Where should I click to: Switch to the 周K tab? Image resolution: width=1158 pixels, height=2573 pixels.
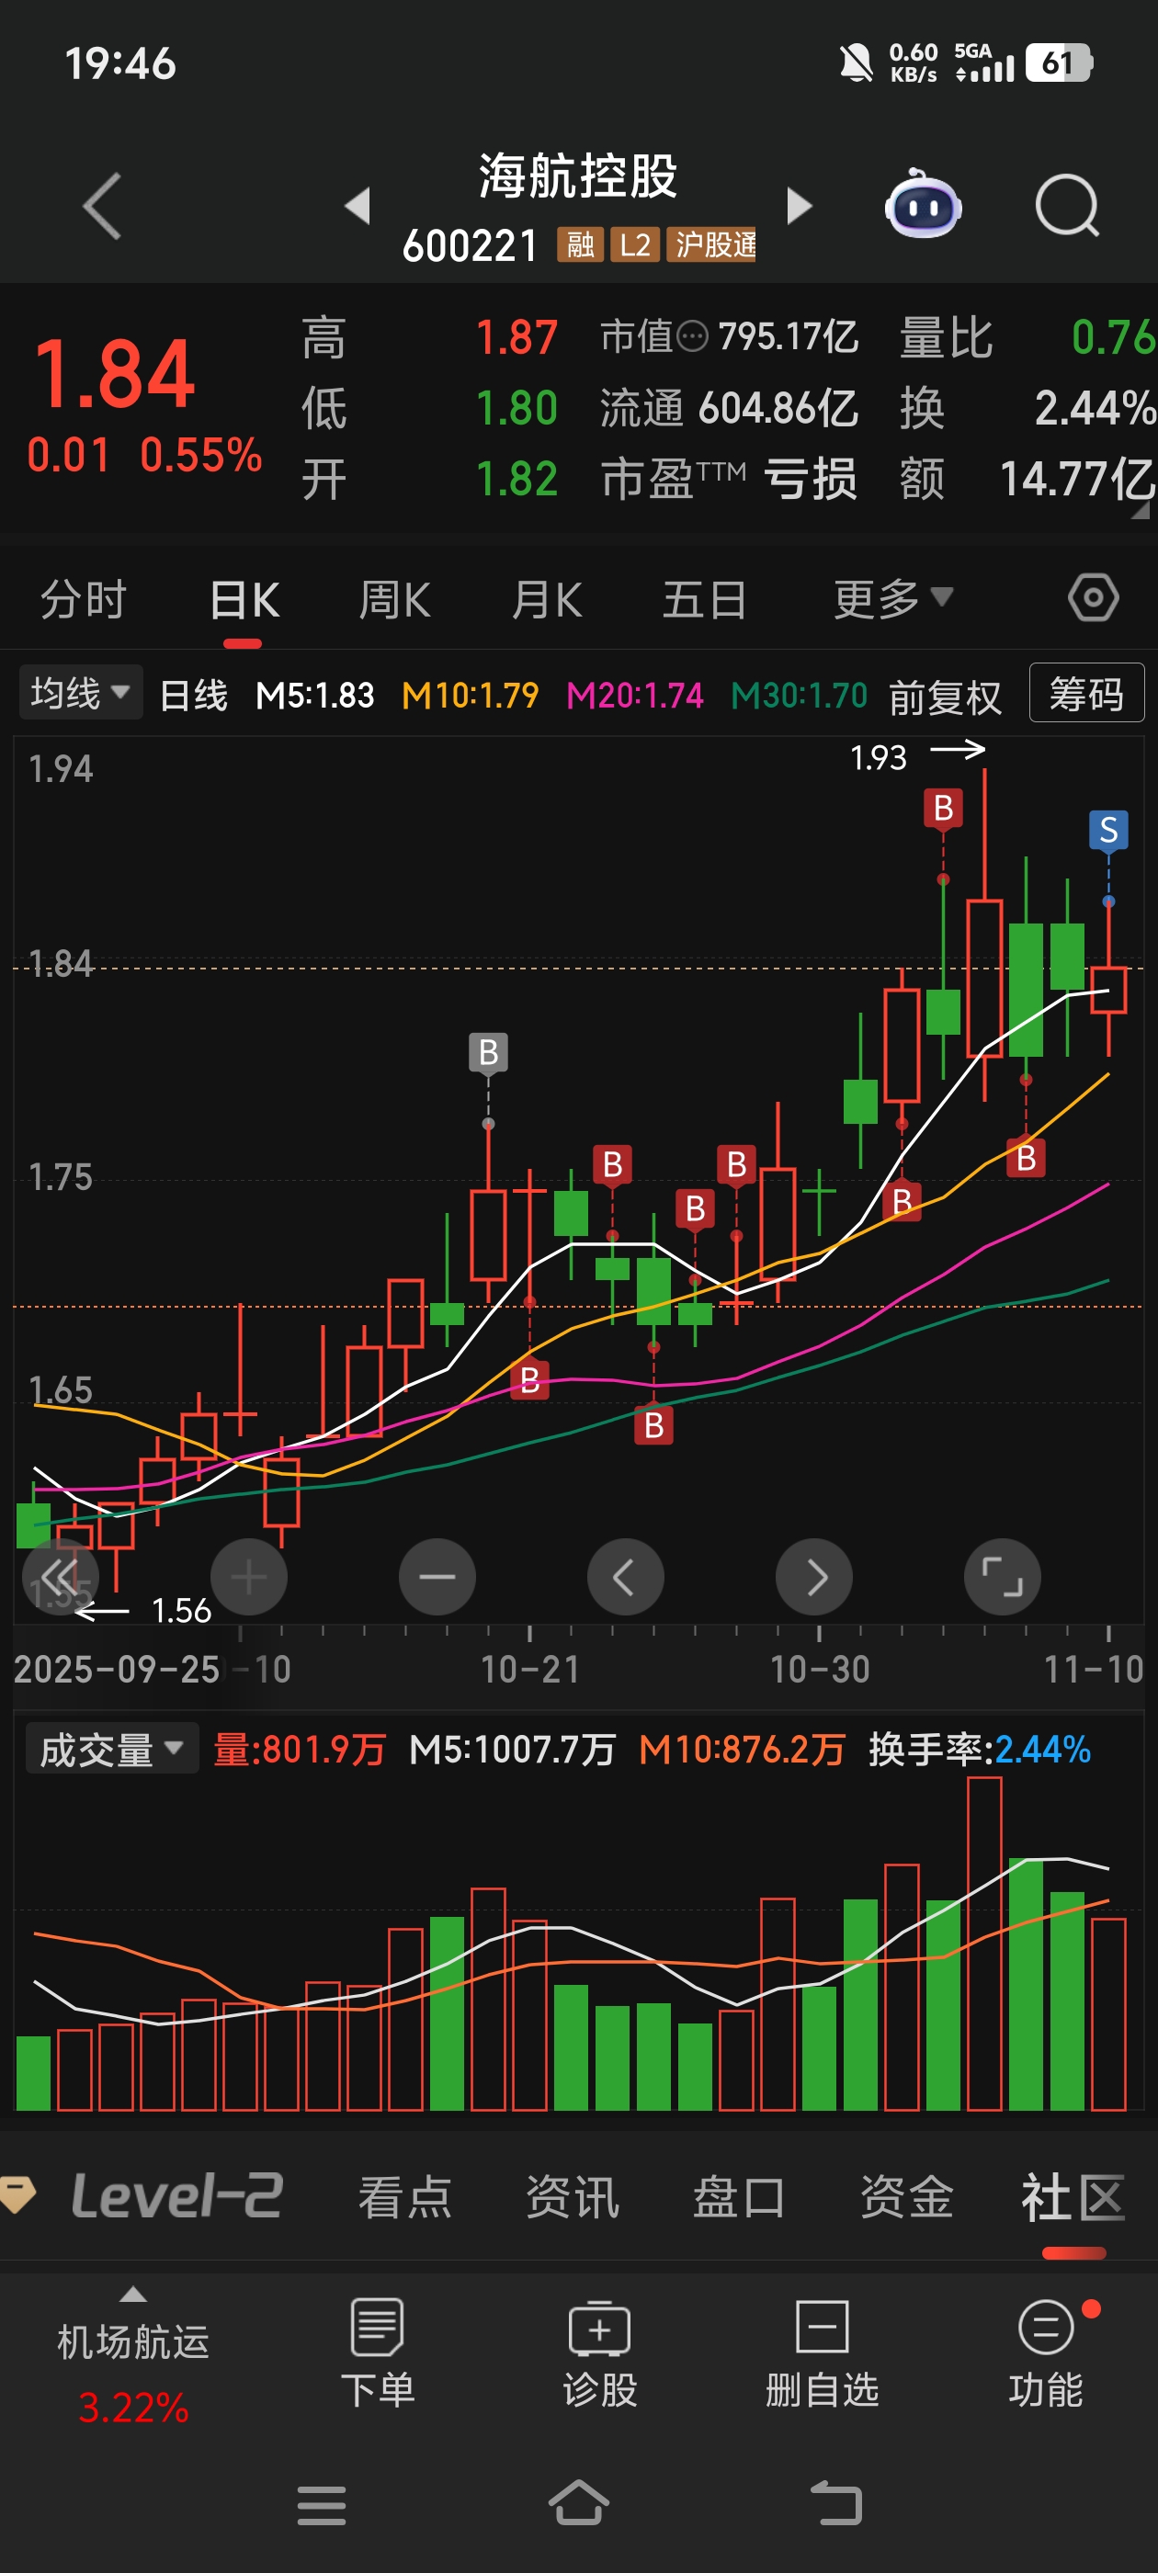tap(394, 599)
